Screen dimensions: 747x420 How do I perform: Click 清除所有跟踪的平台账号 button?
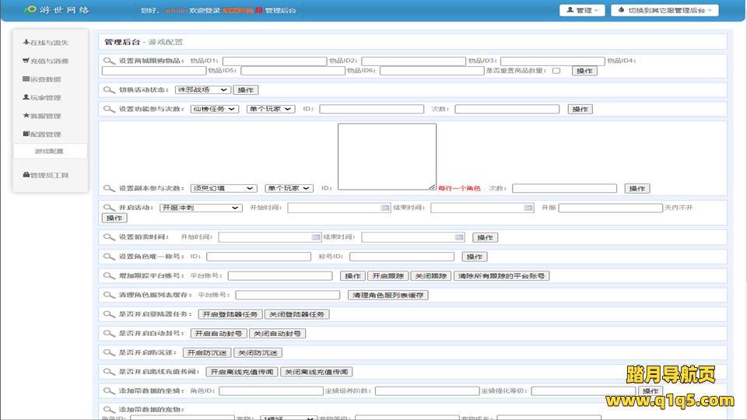pos(502,275)
